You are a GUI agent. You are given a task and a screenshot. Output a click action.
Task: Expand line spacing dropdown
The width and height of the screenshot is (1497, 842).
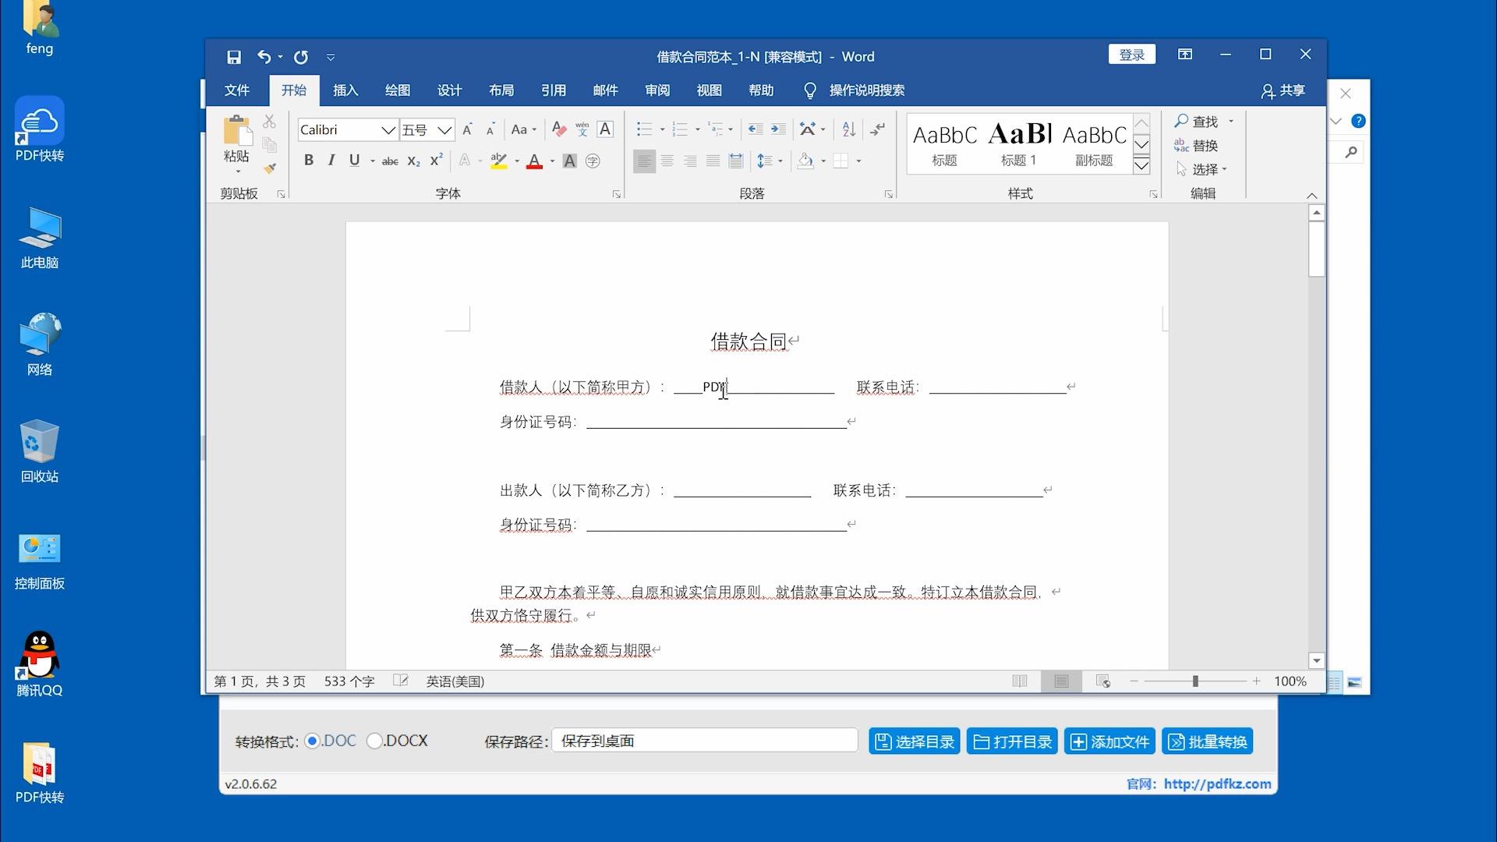[780, 161]
